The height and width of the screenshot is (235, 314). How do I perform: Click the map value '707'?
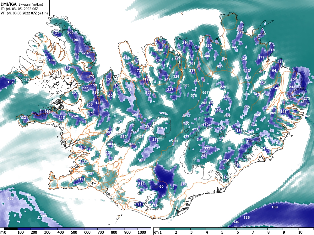[261, 72]
